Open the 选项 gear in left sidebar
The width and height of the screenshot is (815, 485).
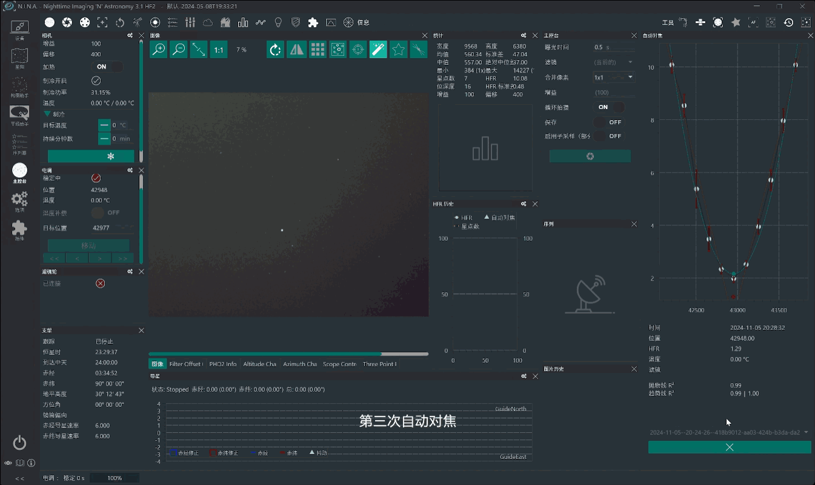point(19,200)
